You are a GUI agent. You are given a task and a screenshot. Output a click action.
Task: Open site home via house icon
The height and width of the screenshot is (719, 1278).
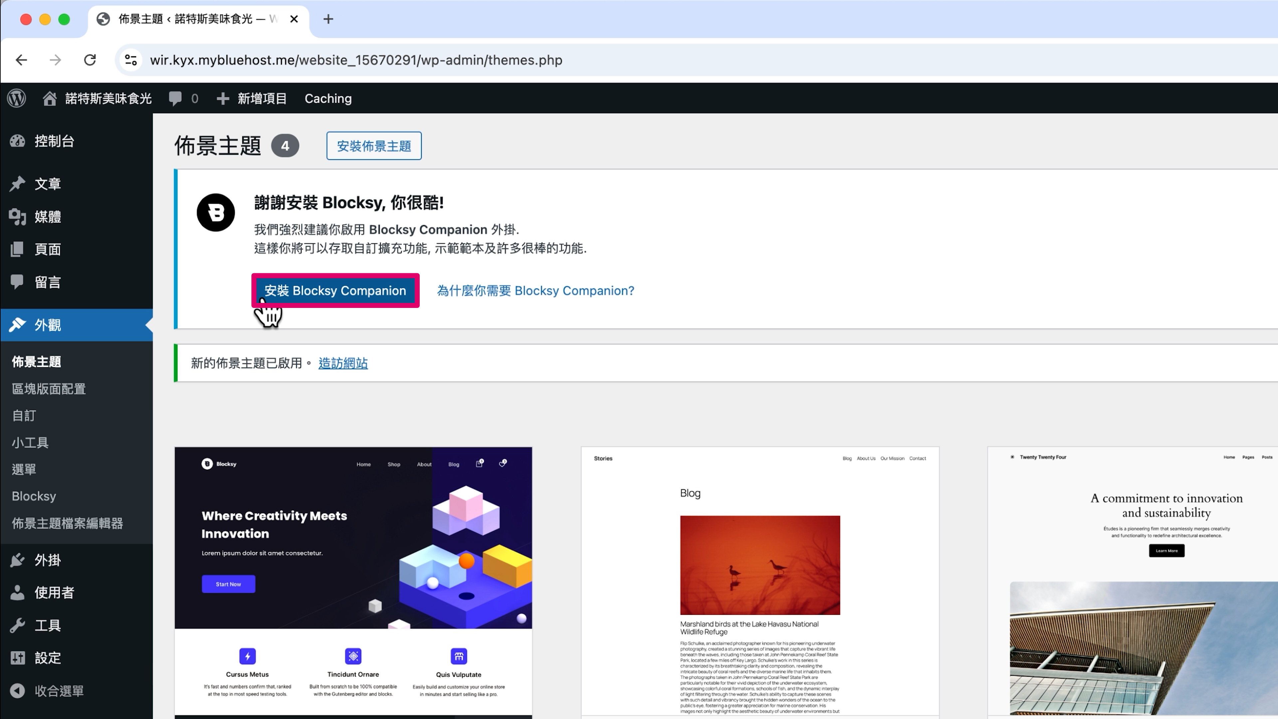tap(49, 98)
